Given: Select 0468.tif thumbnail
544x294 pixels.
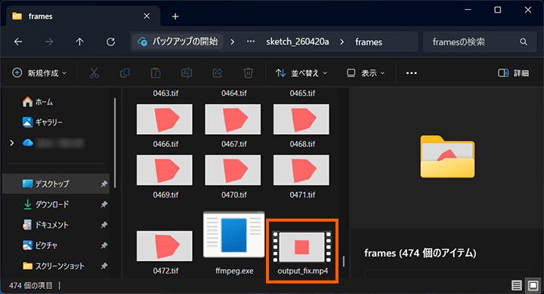Looking at the screenshot, I should click(301, 119).
